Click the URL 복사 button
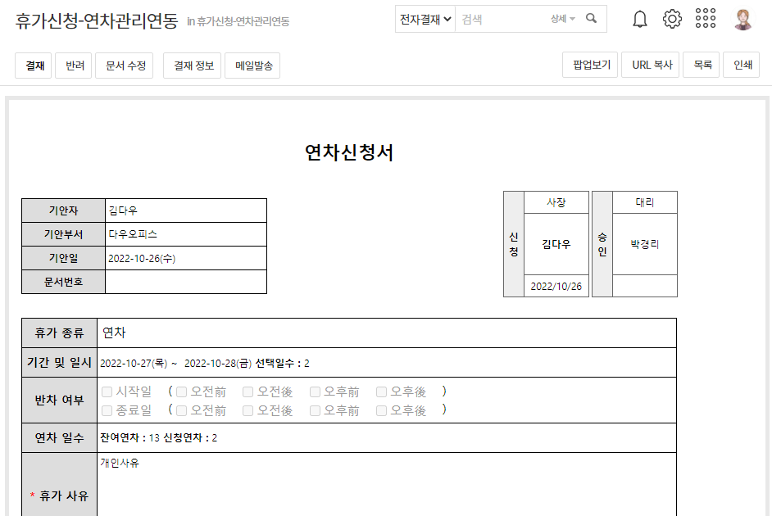The width and height of the screenshot is (772, 516). click(x=651, y=65)
